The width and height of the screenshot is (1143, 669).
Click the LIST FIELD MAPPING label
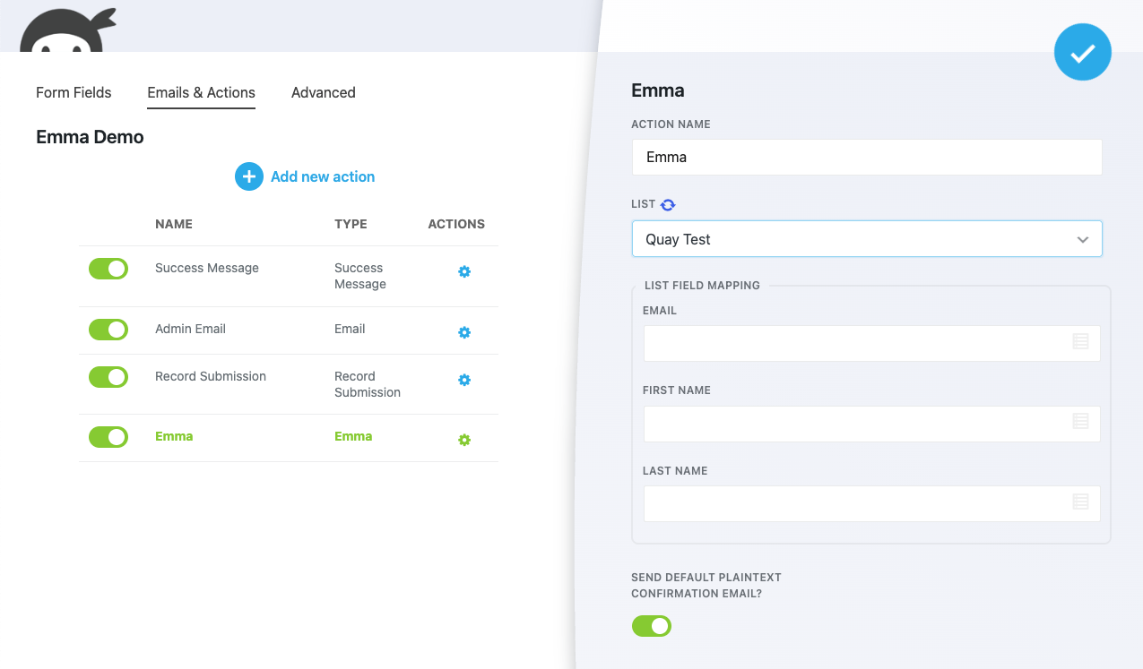click(x=702, y=285)
